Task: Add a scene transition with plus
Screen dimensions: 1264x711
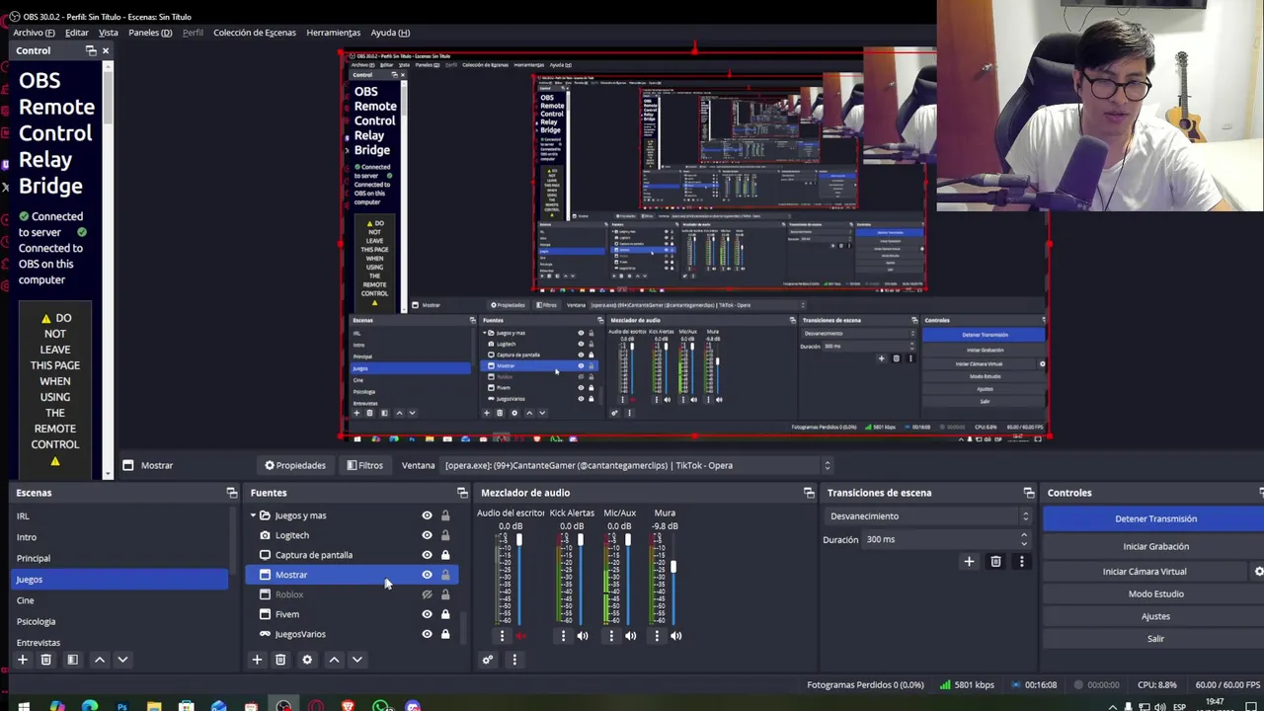Action: [969, 562]
